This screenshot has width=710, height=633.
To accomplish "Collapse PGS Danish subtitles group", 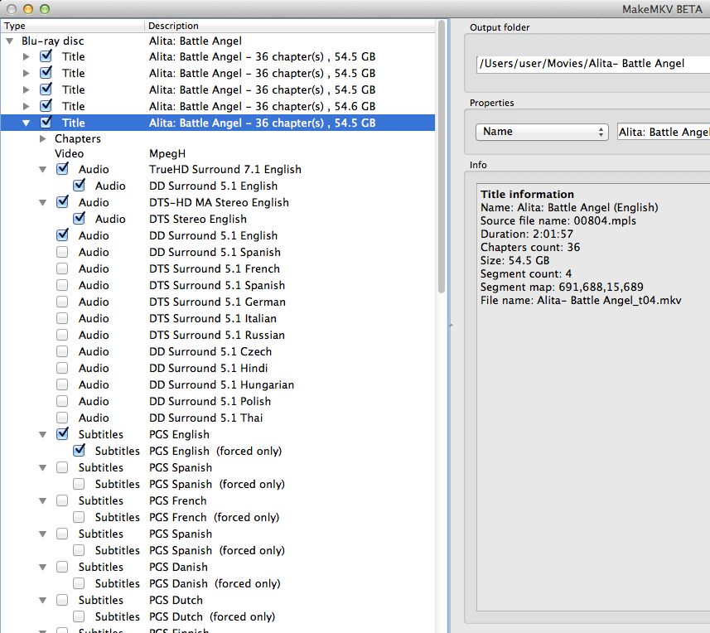I will (42, 568).
